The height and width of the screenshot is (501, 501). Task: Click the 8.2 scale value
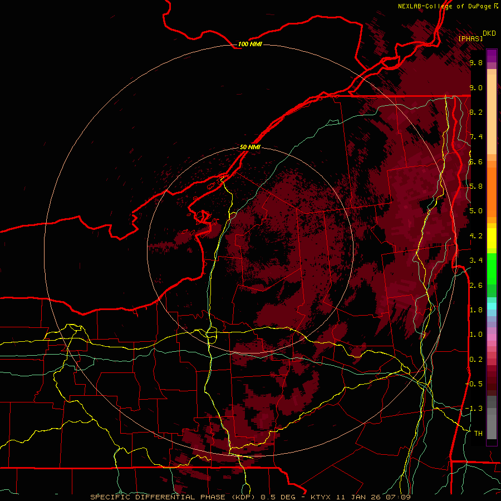click(476, 112)
